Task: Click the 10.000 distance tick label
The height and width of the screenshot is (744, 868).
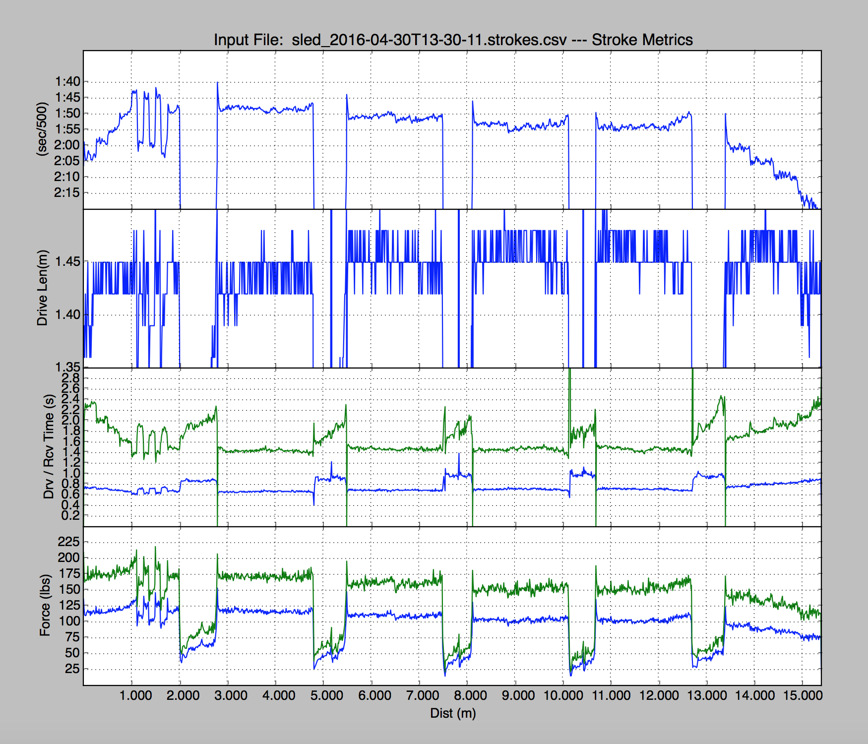Action: [563, 695]
